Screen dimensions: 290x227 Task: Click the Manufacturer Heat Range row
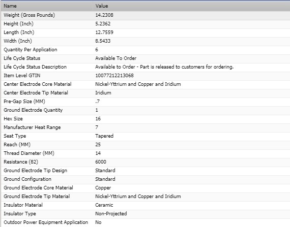tap(146, 127)
